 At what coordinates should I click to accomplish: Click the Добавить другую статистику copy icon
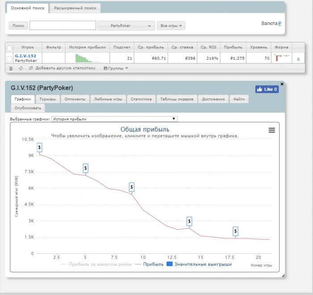(31, 68)
